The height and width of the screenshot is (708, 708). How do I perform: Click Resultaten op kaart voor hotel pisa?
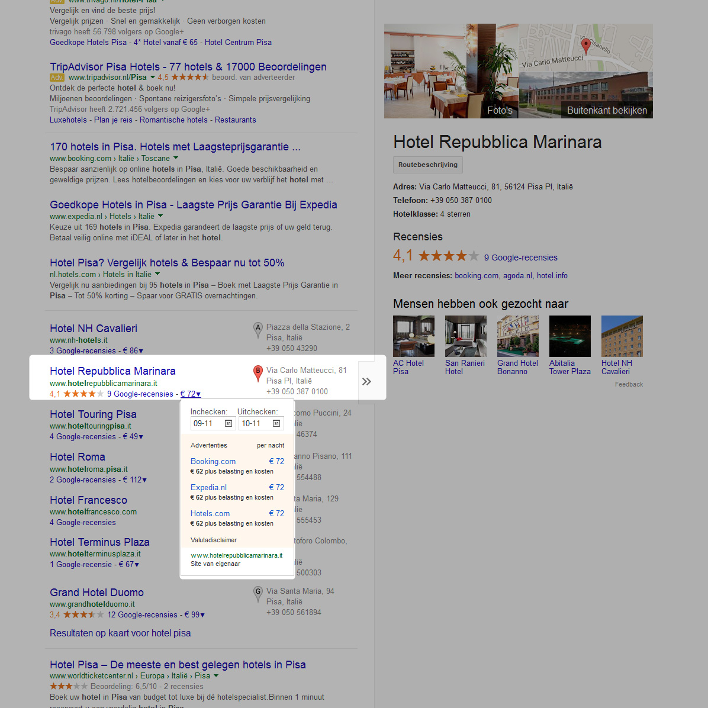tap(120, 633)
